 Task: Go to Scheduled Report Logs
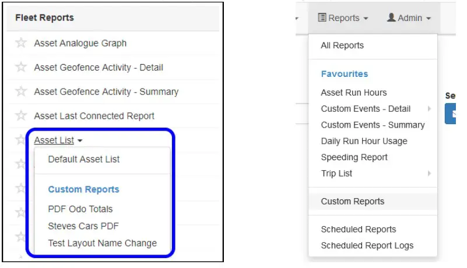pyautogui.click(x=367, y=245)
